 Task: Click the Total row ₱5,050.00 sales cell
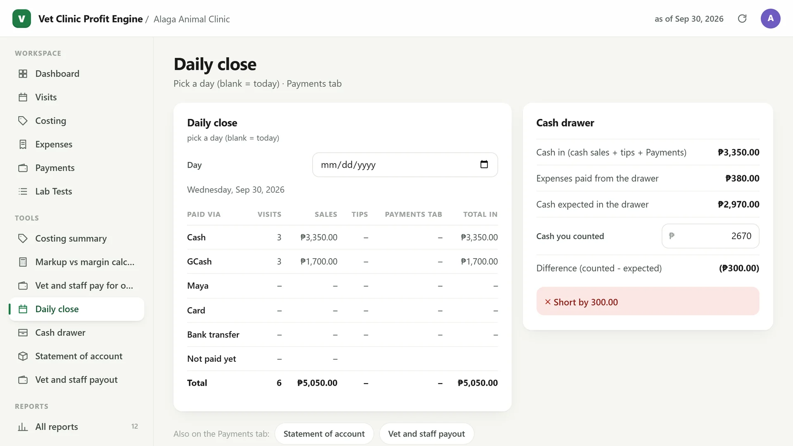[317, 383]
